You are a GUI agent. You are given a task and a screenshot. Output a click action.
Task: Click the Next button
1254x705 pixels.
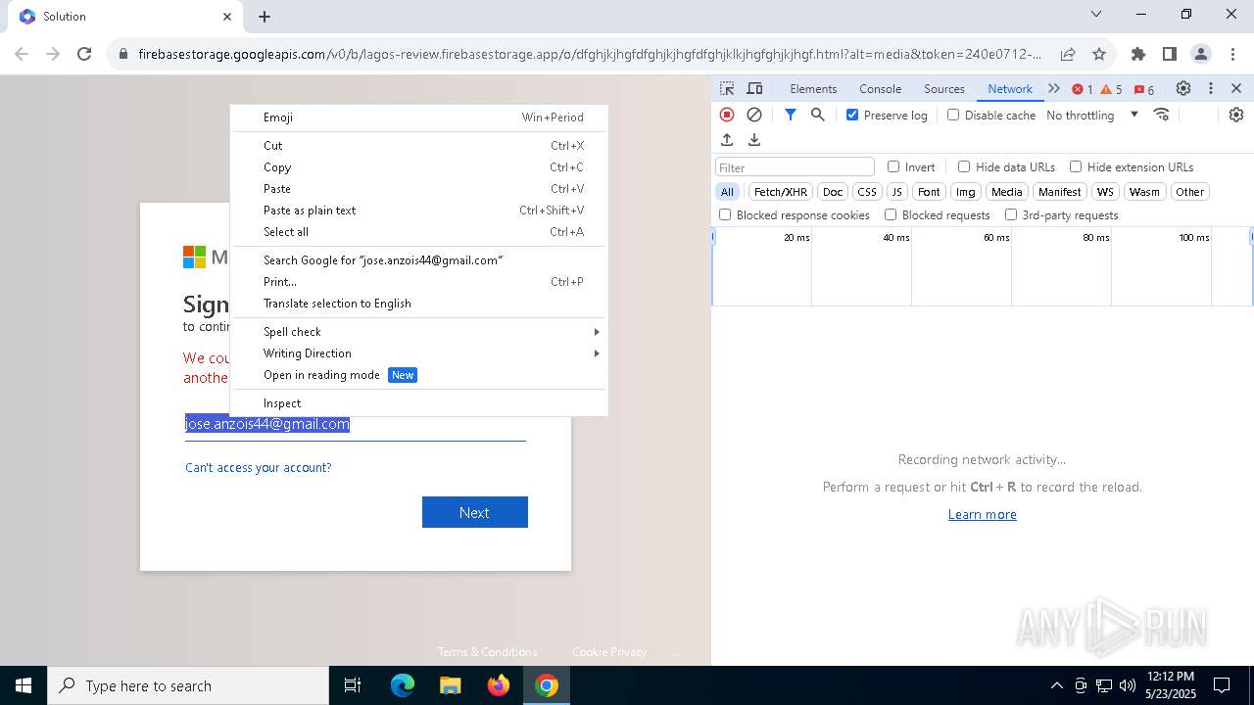[475, 512]
